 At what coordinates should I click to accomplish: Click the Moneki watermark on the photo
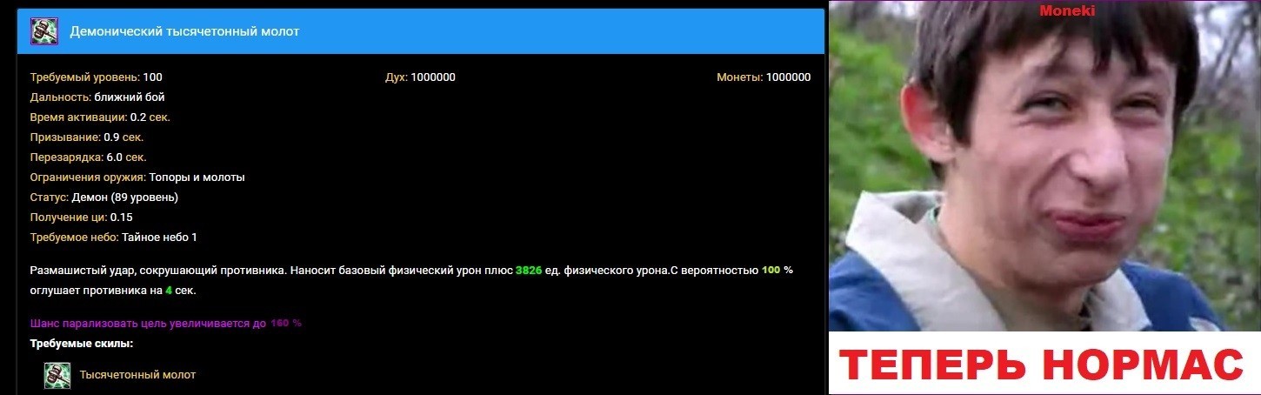(x=1067, y=10)
